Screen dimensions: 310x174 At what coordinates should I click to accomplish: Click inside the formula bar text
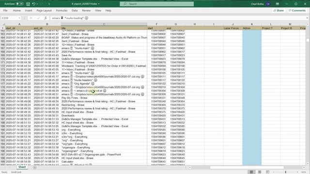click(178, 18)
